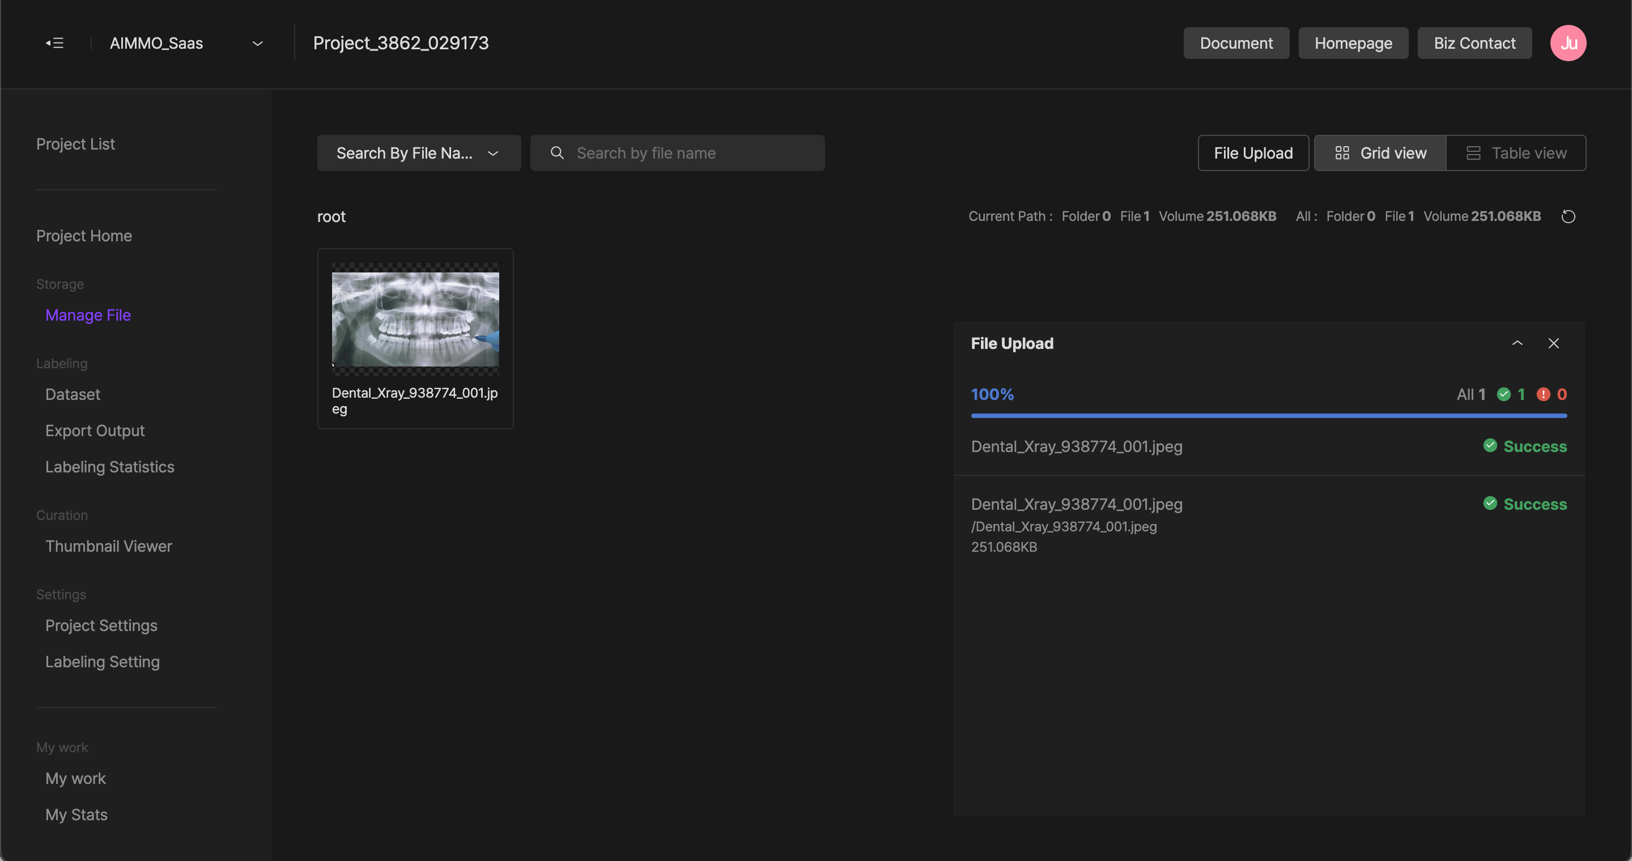1632x861 pixels.
Task: Click the red error count icon
Action: tap(1543, 394)
